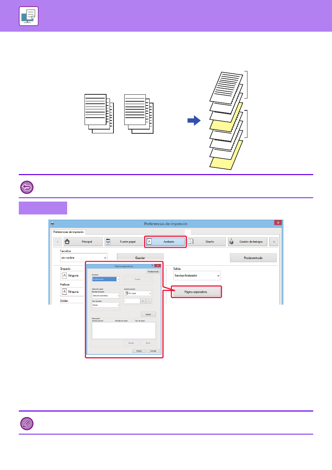332x470 pixels.
Task: Open the Principal tab
Action: [x=84, y=242]
